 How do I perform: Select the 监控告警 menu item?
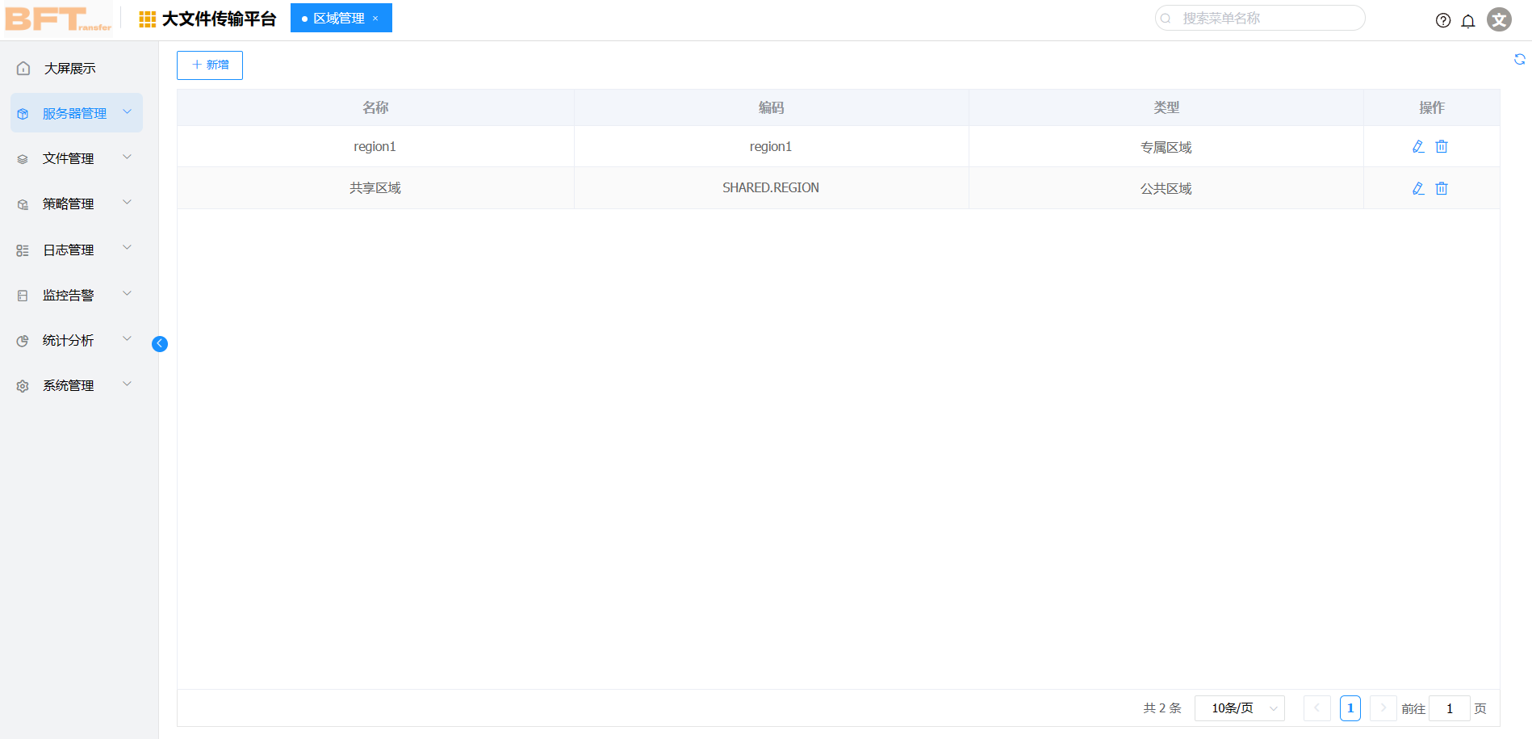(69, 294)
